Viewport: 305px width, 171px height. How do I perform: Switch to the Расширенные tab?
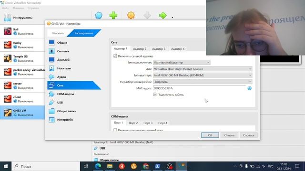click(x=84, y=33)
